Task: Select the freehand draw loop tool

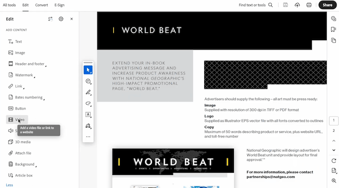Action: (x=88, y=103)
